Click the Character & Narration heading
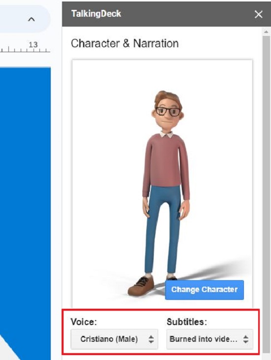Image resolution: width=271 pixels, height=360 pixels. coord(125,43)
